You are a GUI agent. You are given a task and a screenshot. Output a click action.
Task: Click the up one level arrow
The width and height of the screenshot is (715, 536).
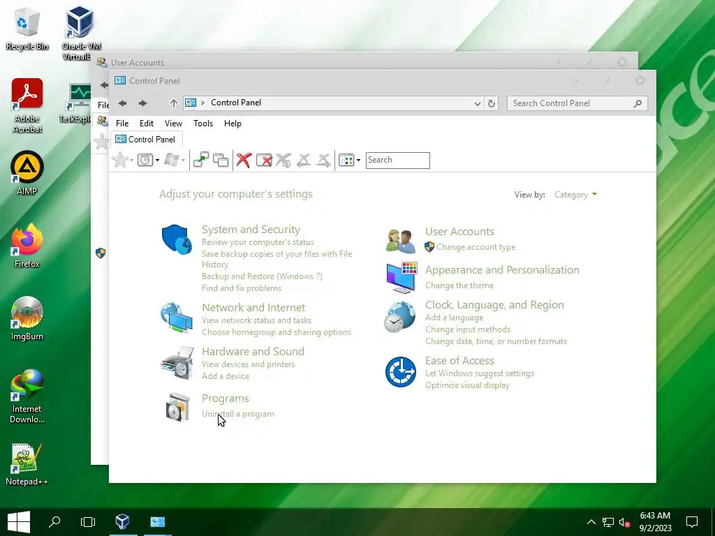[x=173, y=103]
